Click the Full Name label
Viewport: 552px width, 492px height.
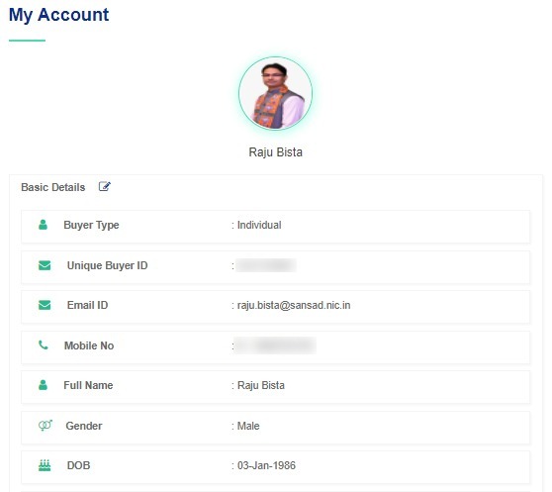point(88,385)
